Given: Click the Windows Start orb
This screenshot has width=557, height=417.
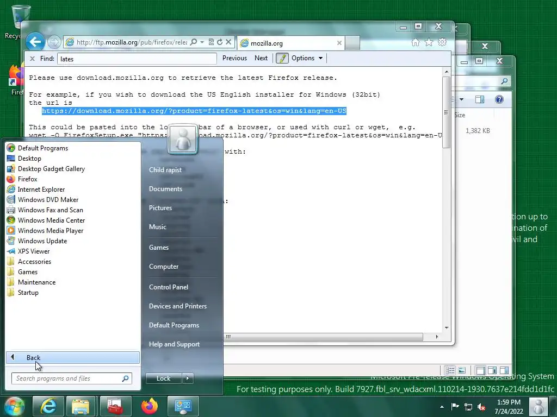Looking at the screenshot, I should 14,406.
